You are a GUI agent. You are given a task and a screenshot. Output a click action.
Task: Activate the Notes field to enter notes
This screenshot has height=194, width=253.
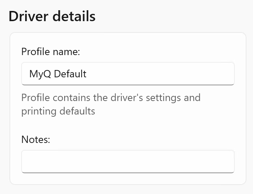point(128,161)
